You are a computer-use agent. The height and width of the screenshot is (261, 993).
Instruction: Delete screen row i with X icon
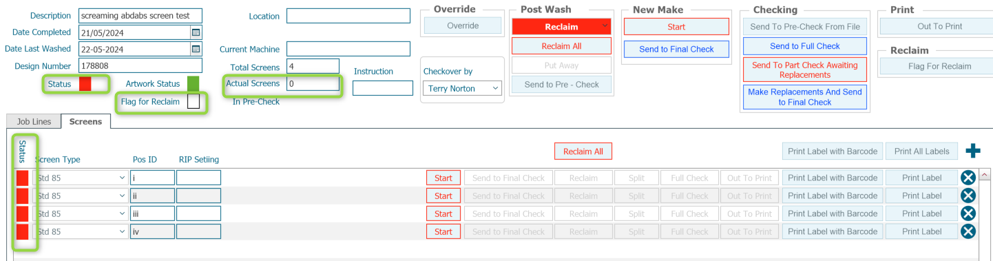pyautogui.click(x=968, y=178)
